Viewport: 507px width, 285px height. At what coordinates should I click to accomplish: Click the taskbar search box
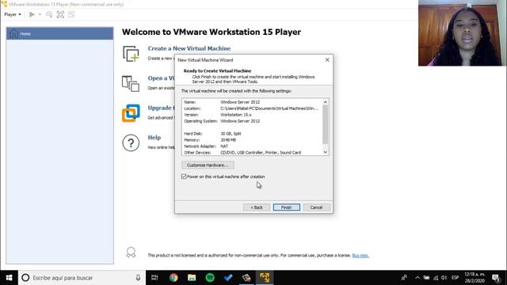click(82, 278)
